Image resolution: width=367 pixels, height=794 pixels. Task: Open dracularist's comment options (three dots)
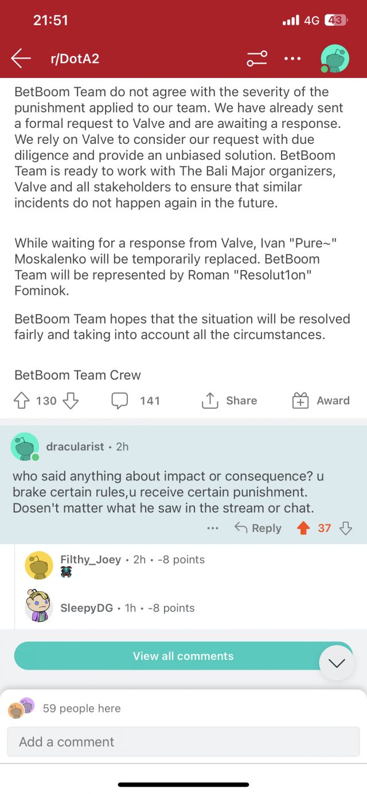click(213, 528)
